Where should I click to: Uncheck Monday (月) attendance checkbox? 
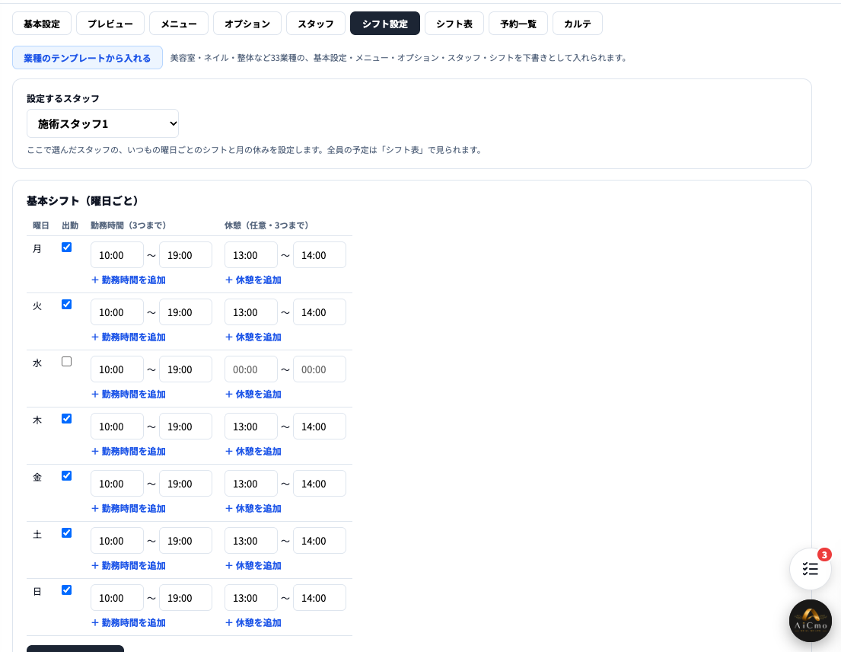click(x=66, y=248)
